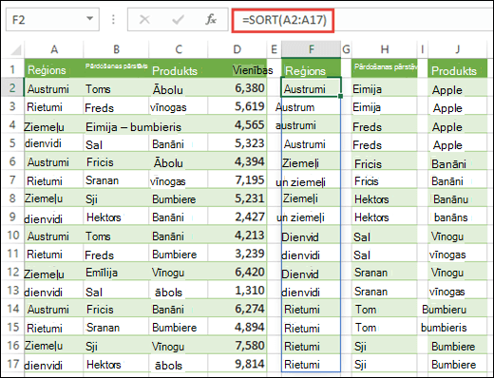Click the fill handle of cell F2
Screen dimensions: 494x378
(340, 96)
